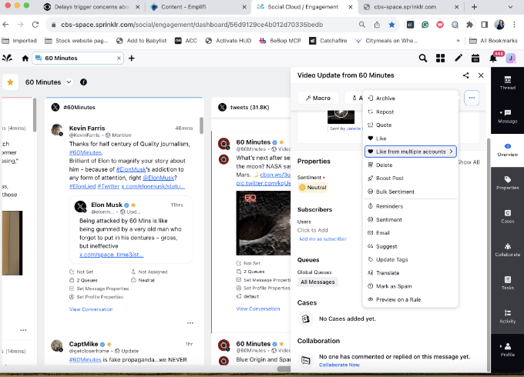This screenshot has width=524, height=377.
Task: Click the compose pencil icon
Action: [458, 58]
